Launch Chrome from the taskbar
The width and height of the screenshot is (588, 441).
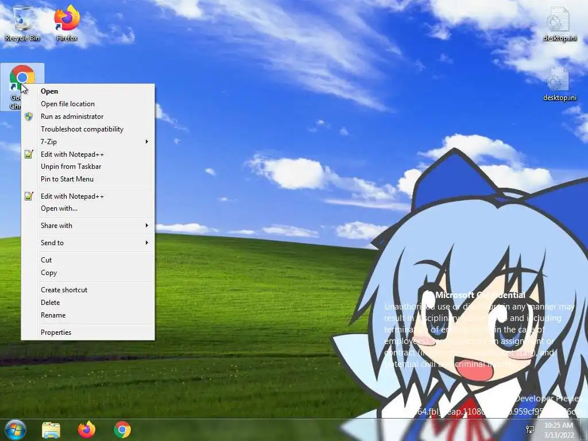point(122,430)
